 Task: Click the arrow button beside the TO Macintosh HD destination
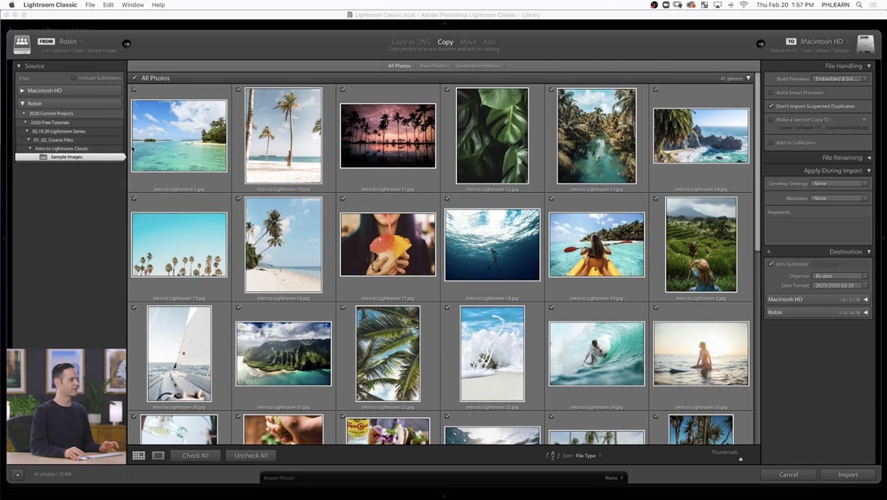click(761, 44)
